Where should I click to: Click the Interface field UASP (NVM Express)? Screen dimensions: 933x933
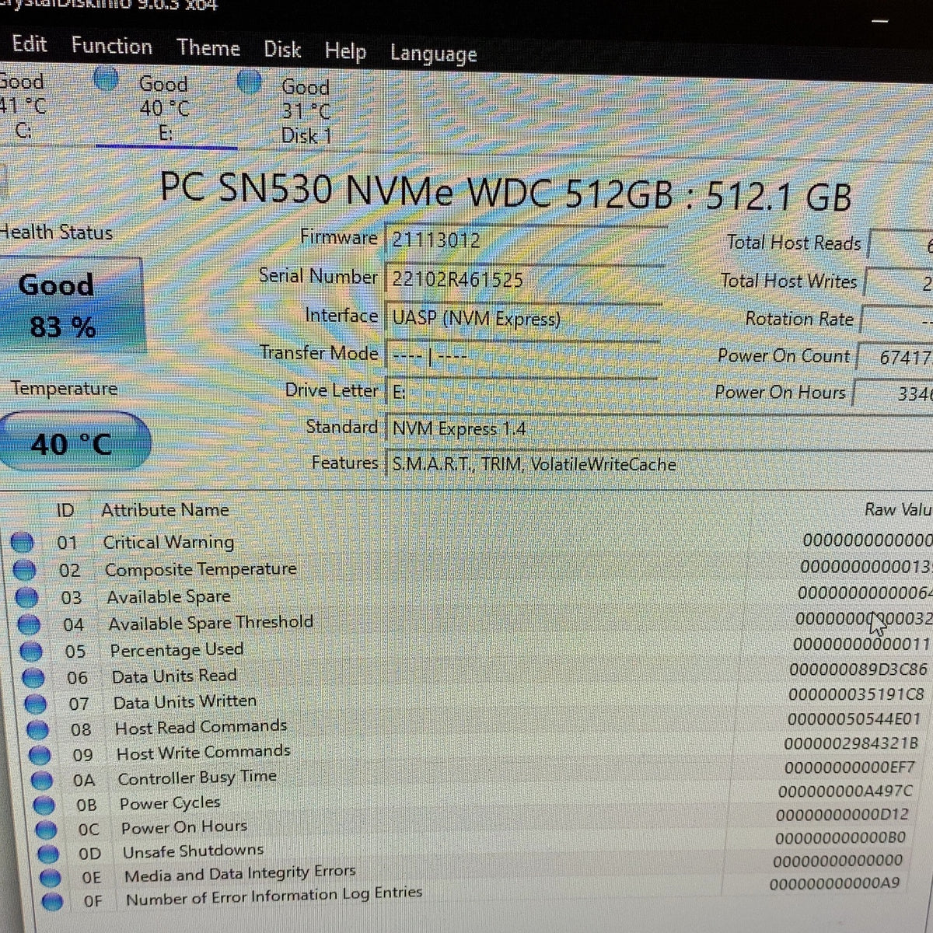(522, 319)
